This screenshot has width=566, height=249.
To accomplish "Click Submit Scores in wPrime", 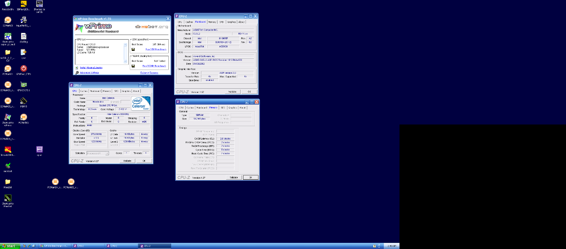I will pyautogui.click(x=149, y=73).
